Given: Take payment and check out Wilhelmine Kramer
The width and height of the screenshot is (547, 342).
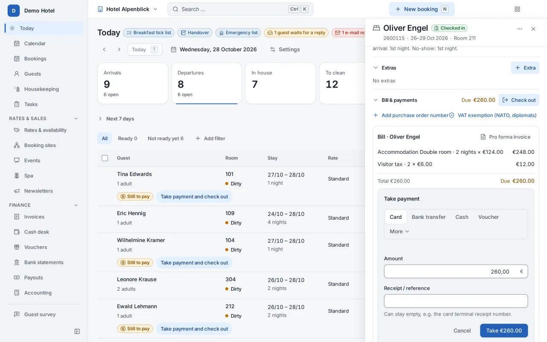Looking at the screenshot, I should pyautogui.click(x=194, y=262).
